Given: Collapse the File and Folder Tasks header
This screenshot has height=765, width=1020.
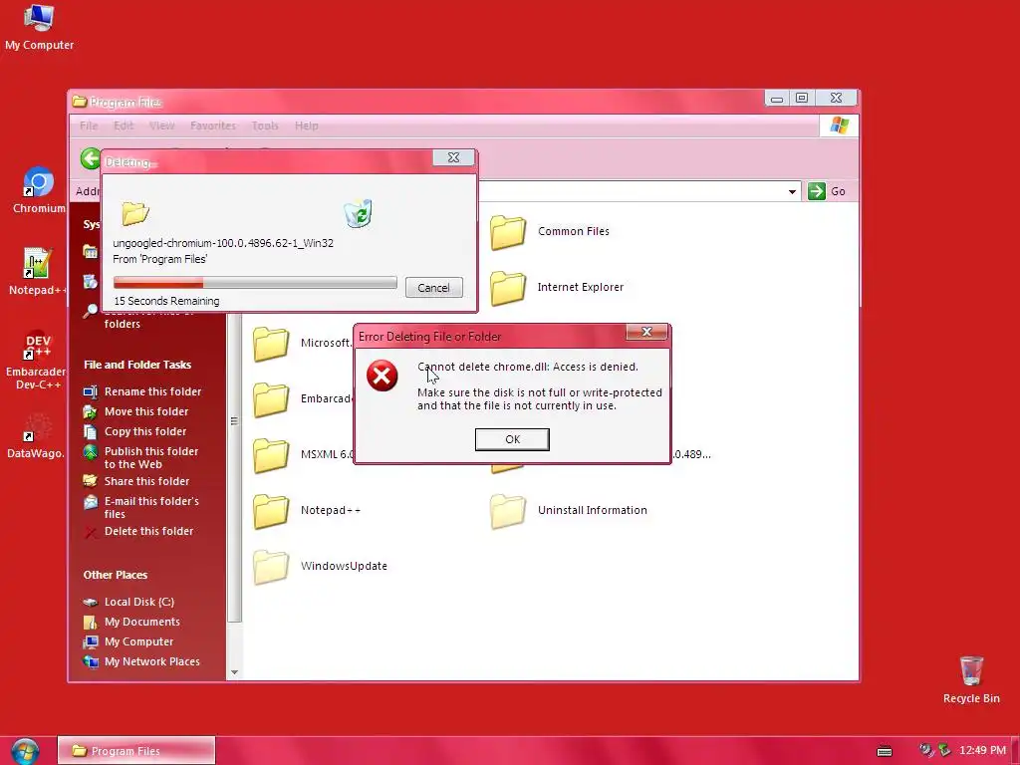Looking at the screenshot, I should click(137, 365).
